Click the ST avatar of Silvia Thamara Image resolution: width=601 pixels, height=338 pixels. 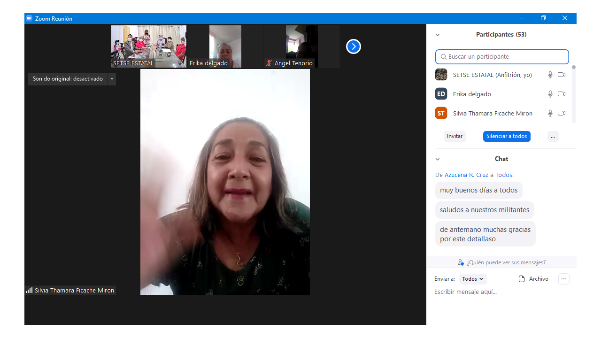pyautogui.click(x=441, y=113)
